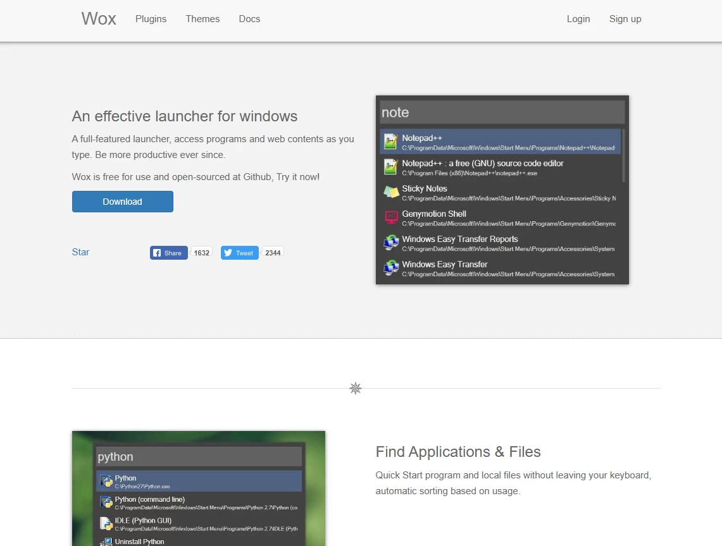Click the Wox logo in header
Screen dimensions: 722x546
tap(99, 19)
